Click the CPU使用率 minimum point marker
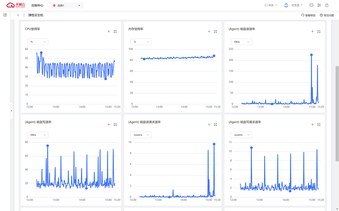This screenshot has height=211, width=339. pos(106,79)
